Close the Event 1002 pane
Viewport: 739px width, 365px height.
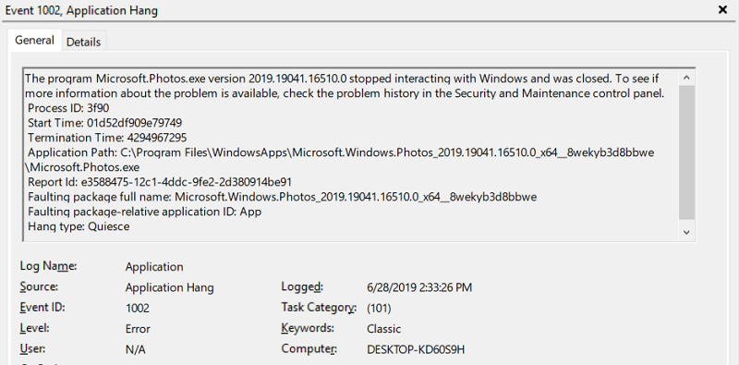point(722,9)
